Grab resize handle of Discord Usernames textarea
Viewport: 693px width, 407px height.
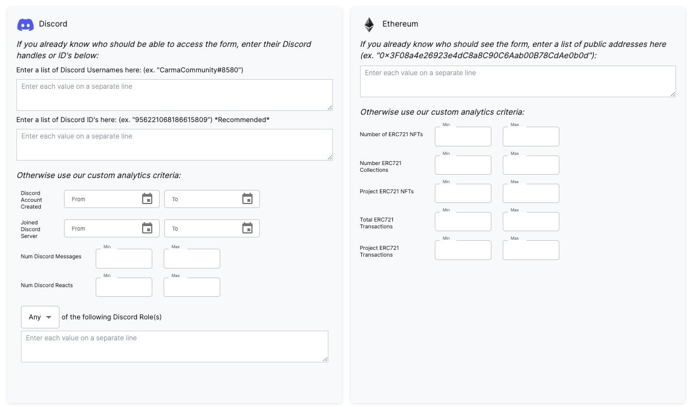pos(329,107)
